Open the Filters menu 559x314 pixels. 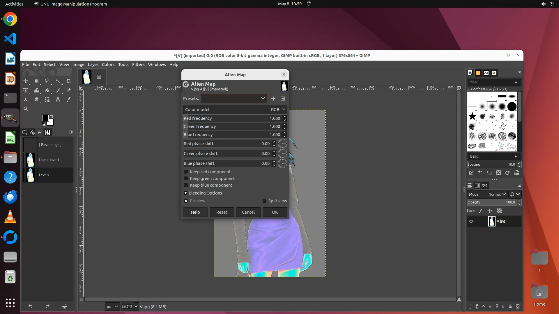pos(138,65)
